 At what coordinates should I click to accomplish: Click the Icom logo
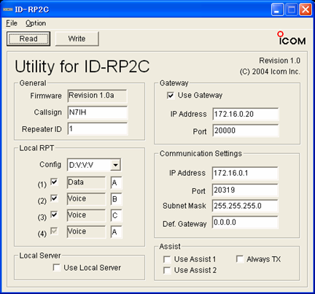pos(292,39)
